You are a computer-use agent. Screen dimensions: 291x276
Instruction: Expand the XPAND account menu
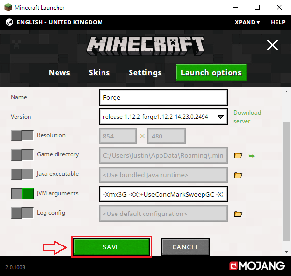(247, 22)
